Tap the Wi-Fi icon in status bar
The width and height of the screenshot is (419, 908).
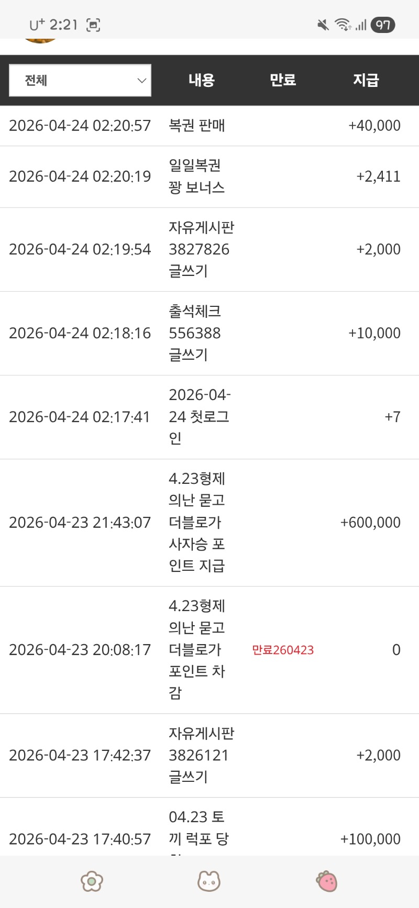(343, 25)
